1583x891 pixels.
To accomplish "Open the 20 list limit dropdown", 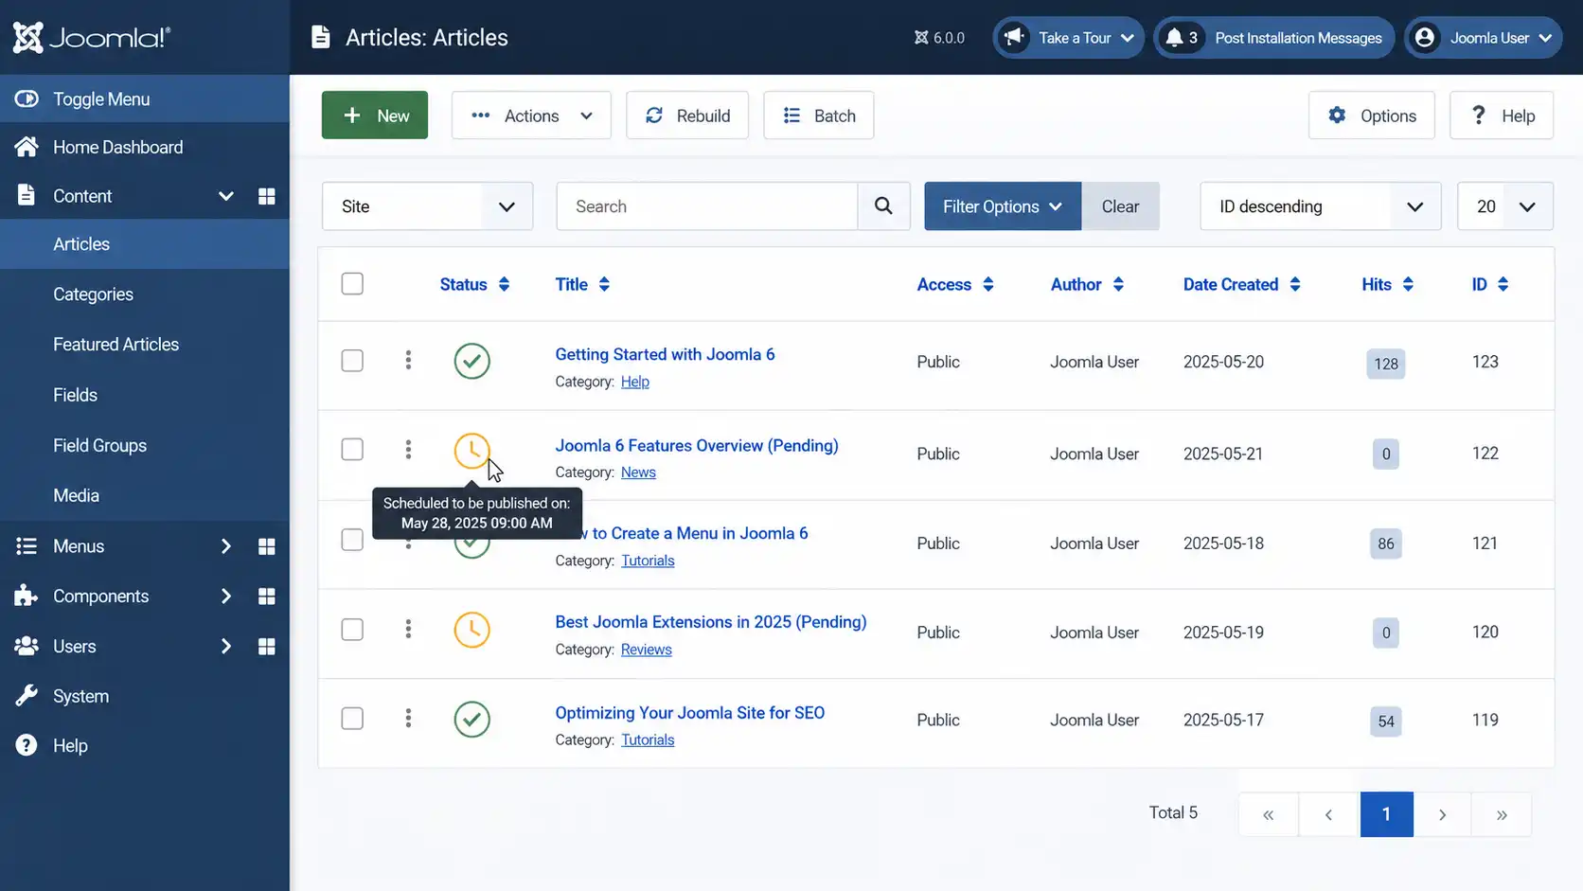I will tap(1505, 206).
